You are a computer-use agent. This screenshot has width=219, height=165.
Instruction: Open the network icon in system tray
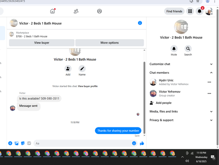(x=192, y=153)
